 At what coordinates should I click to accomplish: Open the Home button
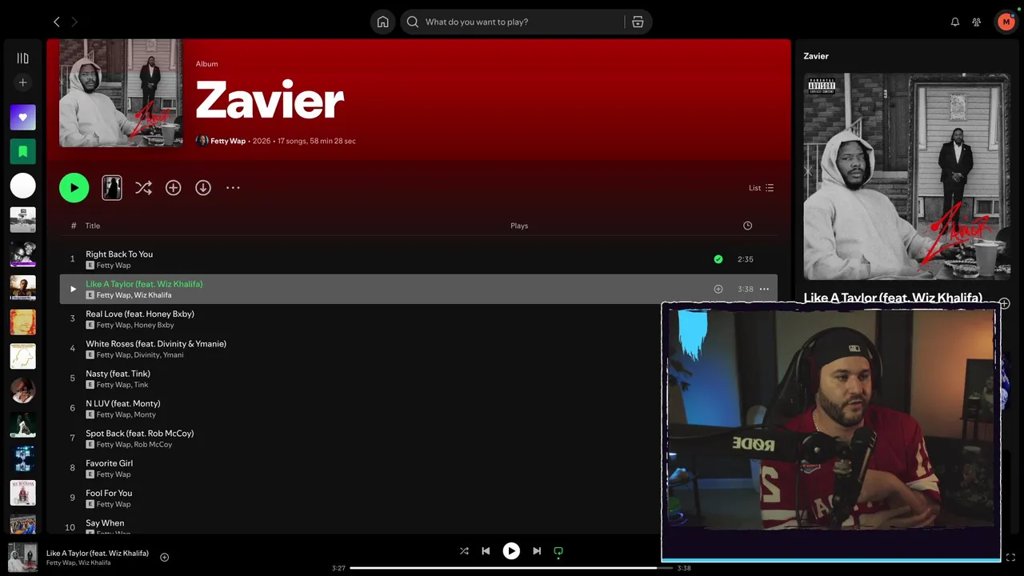click(x=383, y=22)
